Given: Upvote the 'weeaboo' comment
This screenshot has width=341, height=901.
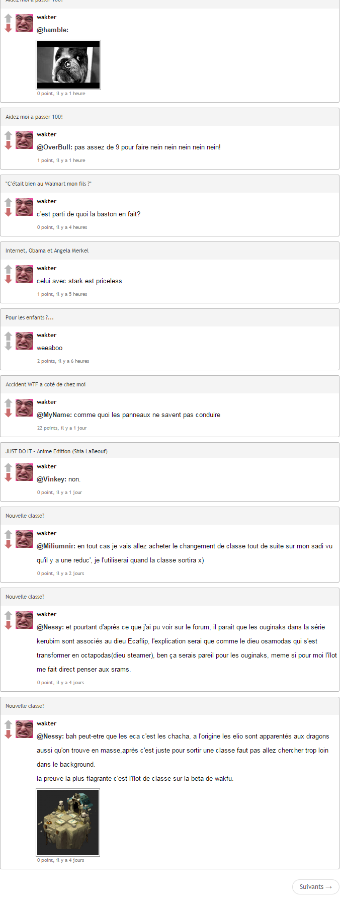Looking at the screenshot, I should tap(8, 336).
